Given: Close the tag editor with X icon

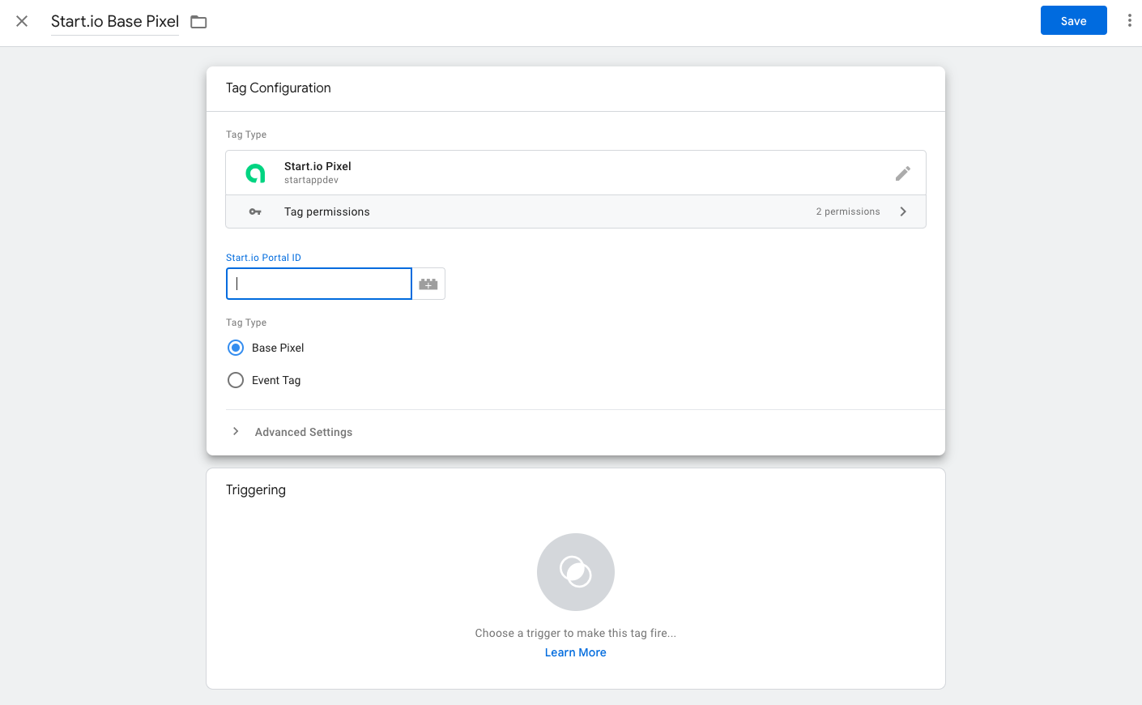Looking at the screenshot, I should click(x=22, y=21).
